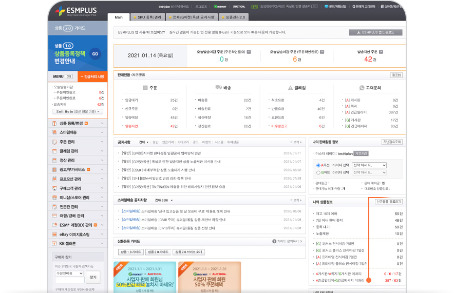Expand the 상품 등록/변경 menu chevron
Viewport: 454px width, 293px height.
click(x=102, y=124)
